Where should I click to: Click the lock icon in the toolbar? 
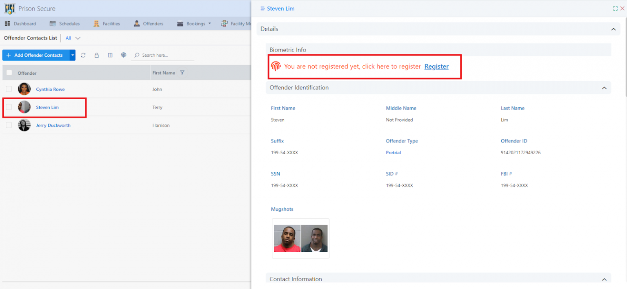coord(97,55)
